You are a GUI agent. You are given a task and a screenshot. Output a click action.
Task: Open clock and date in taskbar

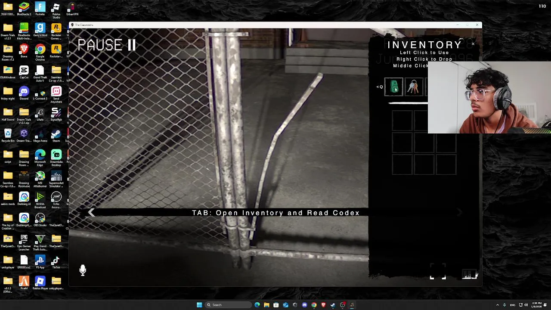(x=536, y=305)
